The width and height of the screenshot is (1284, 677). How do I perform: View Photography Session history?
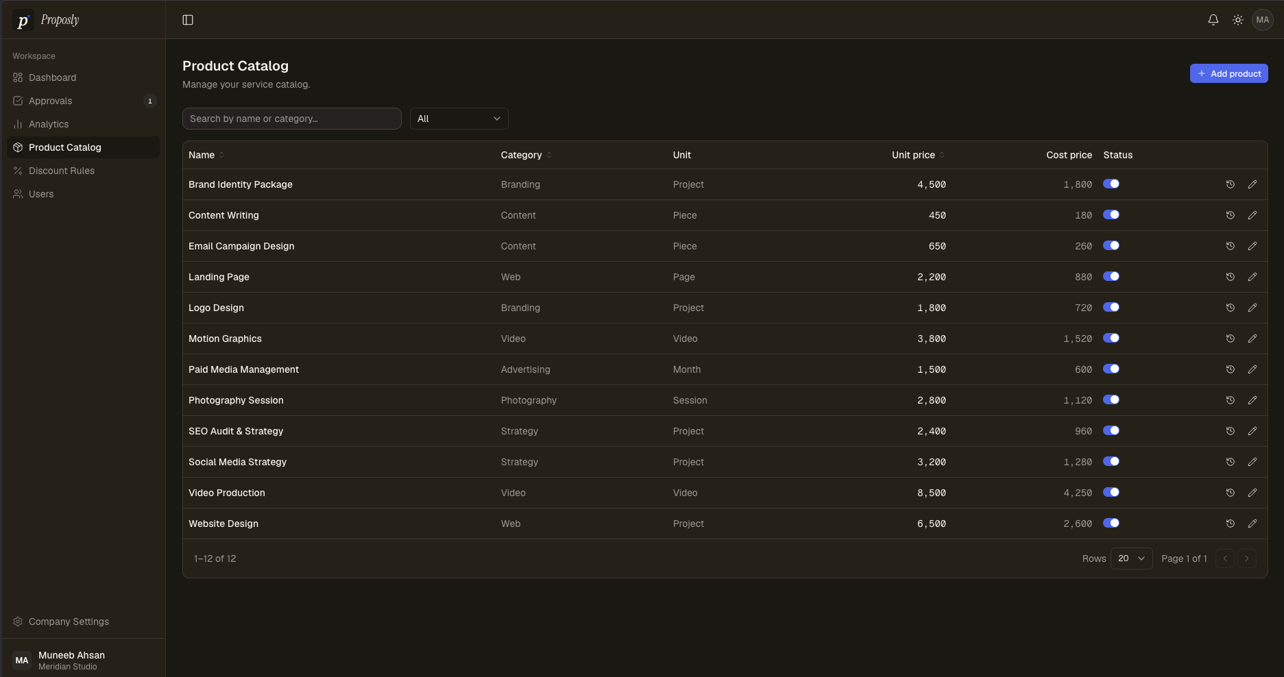coord(1231,400)
